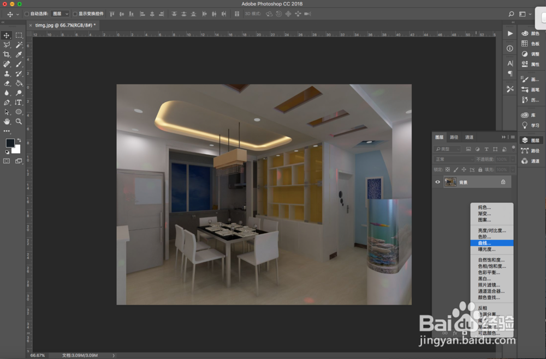The image size is (546, 359).
Task: Choose 纯色... from adjustment menu
Action: click(x=492, y=207)
